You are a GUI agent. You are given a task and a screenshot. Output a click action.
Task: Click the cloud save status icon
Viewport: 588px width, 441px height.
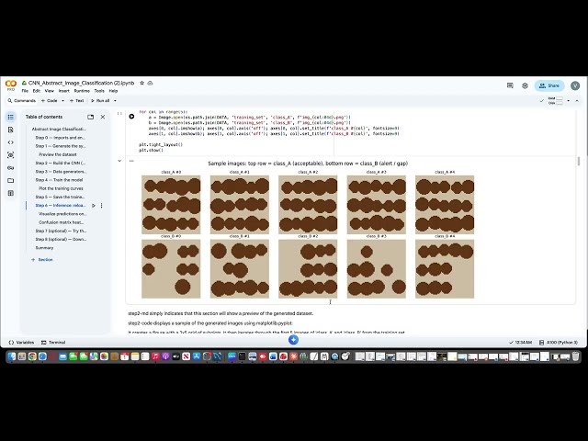(x=150, y=83)
